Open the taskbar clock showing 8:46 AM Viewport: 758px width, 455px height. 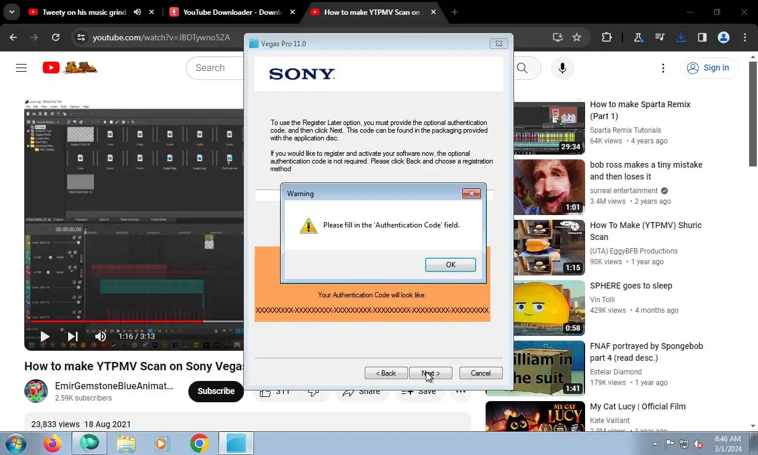(727, 444)
